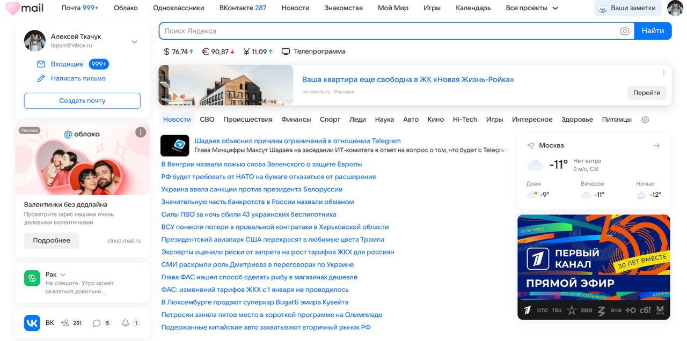Open Одноклассники in the top menu
This screenshot has height=341, width=687.
[x=178, y=8]
